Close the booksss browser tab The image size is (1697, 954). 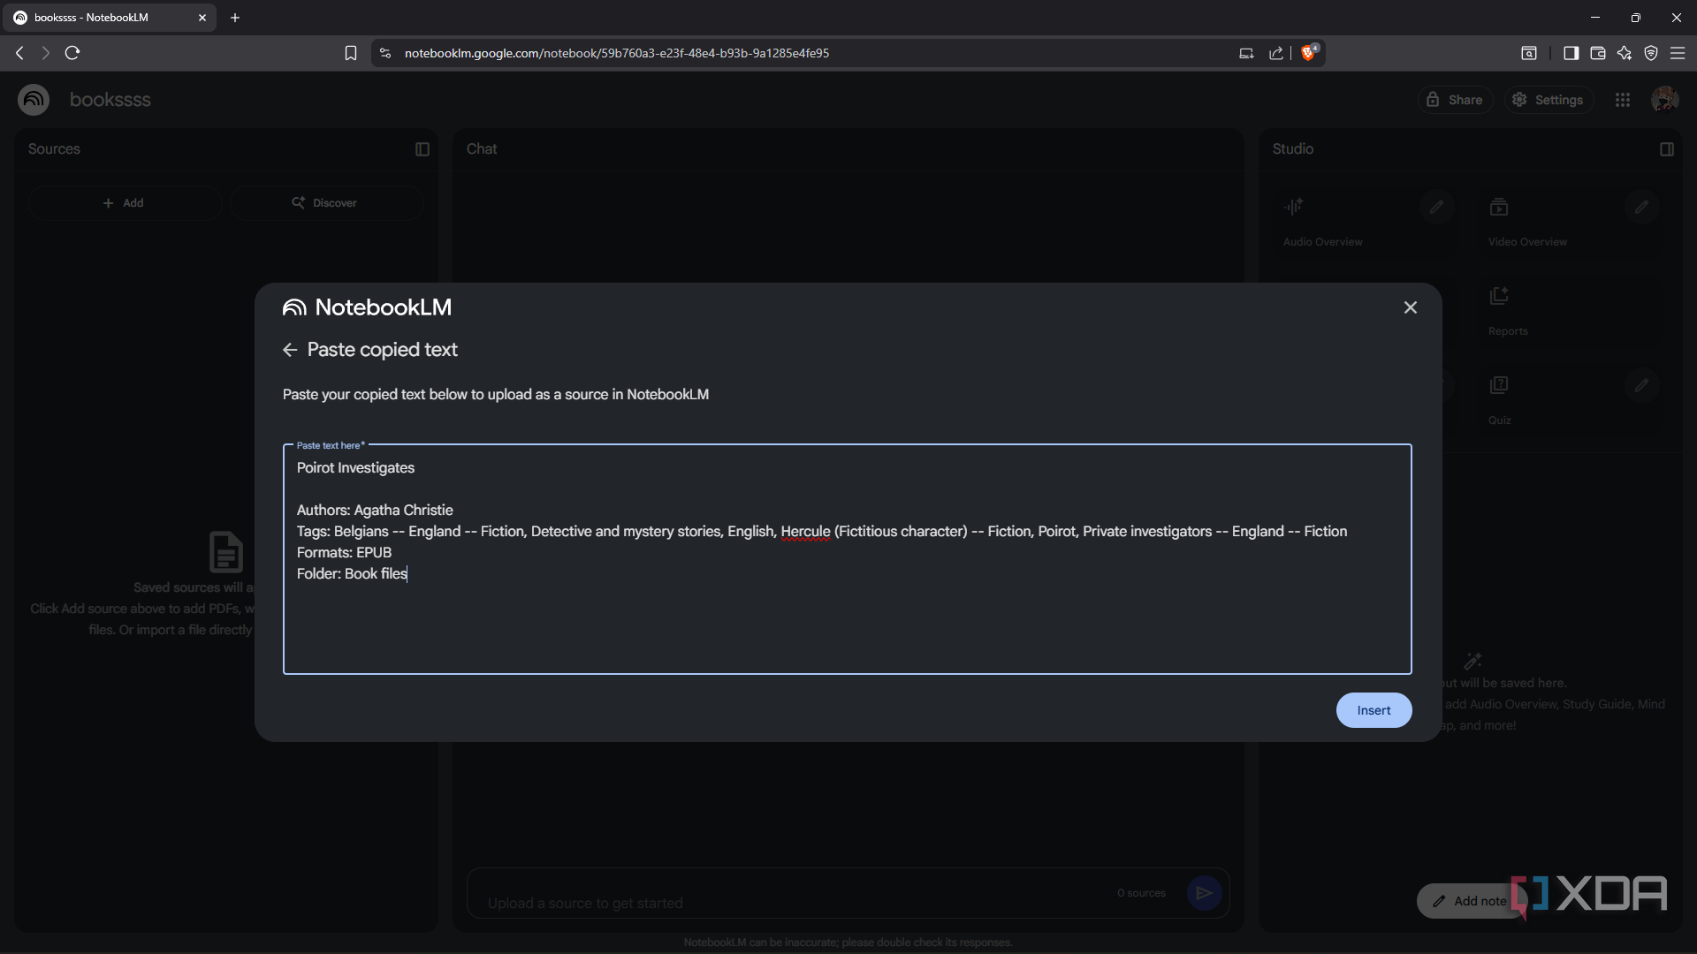(202, 18)
